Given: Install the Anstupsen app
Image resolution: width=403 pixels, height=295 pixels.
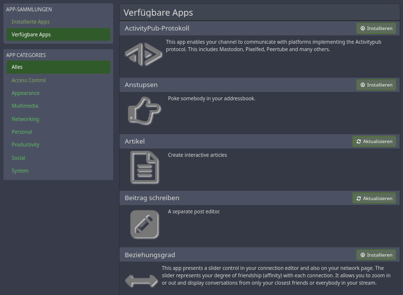Looking at the screenshot, I should [376, 85].
